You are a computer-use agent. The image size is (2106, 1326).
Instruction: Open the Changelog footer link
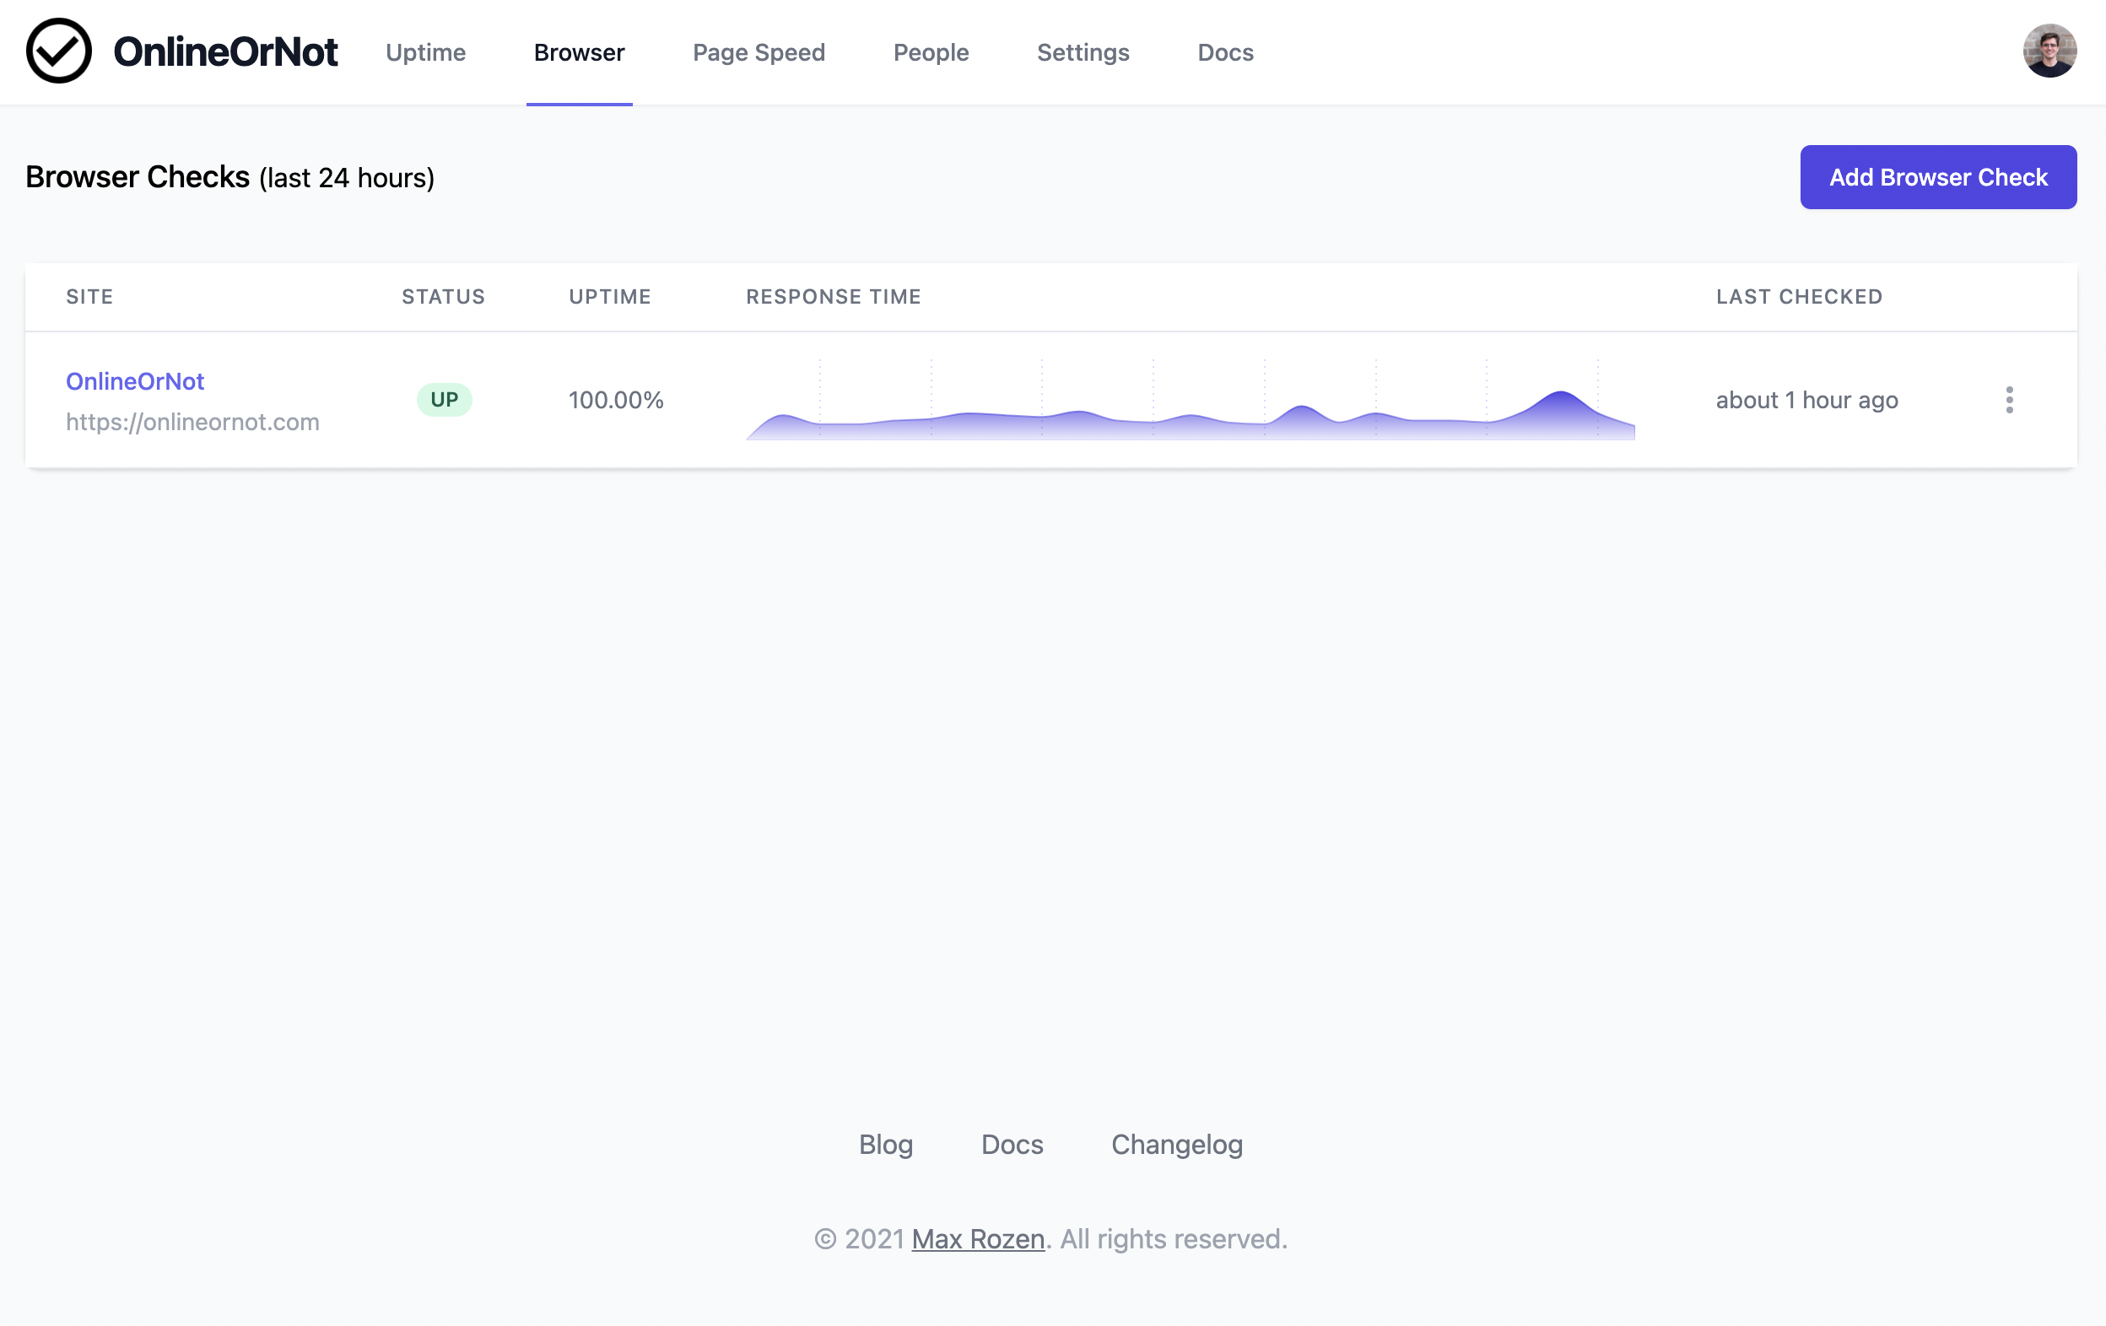coord(1176,1144)
